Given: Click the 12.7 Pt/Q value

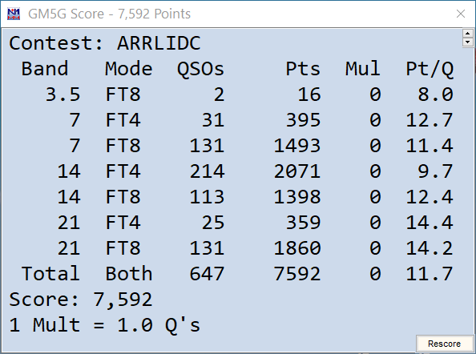Looking at the screenshot, I should click(430, 120).
